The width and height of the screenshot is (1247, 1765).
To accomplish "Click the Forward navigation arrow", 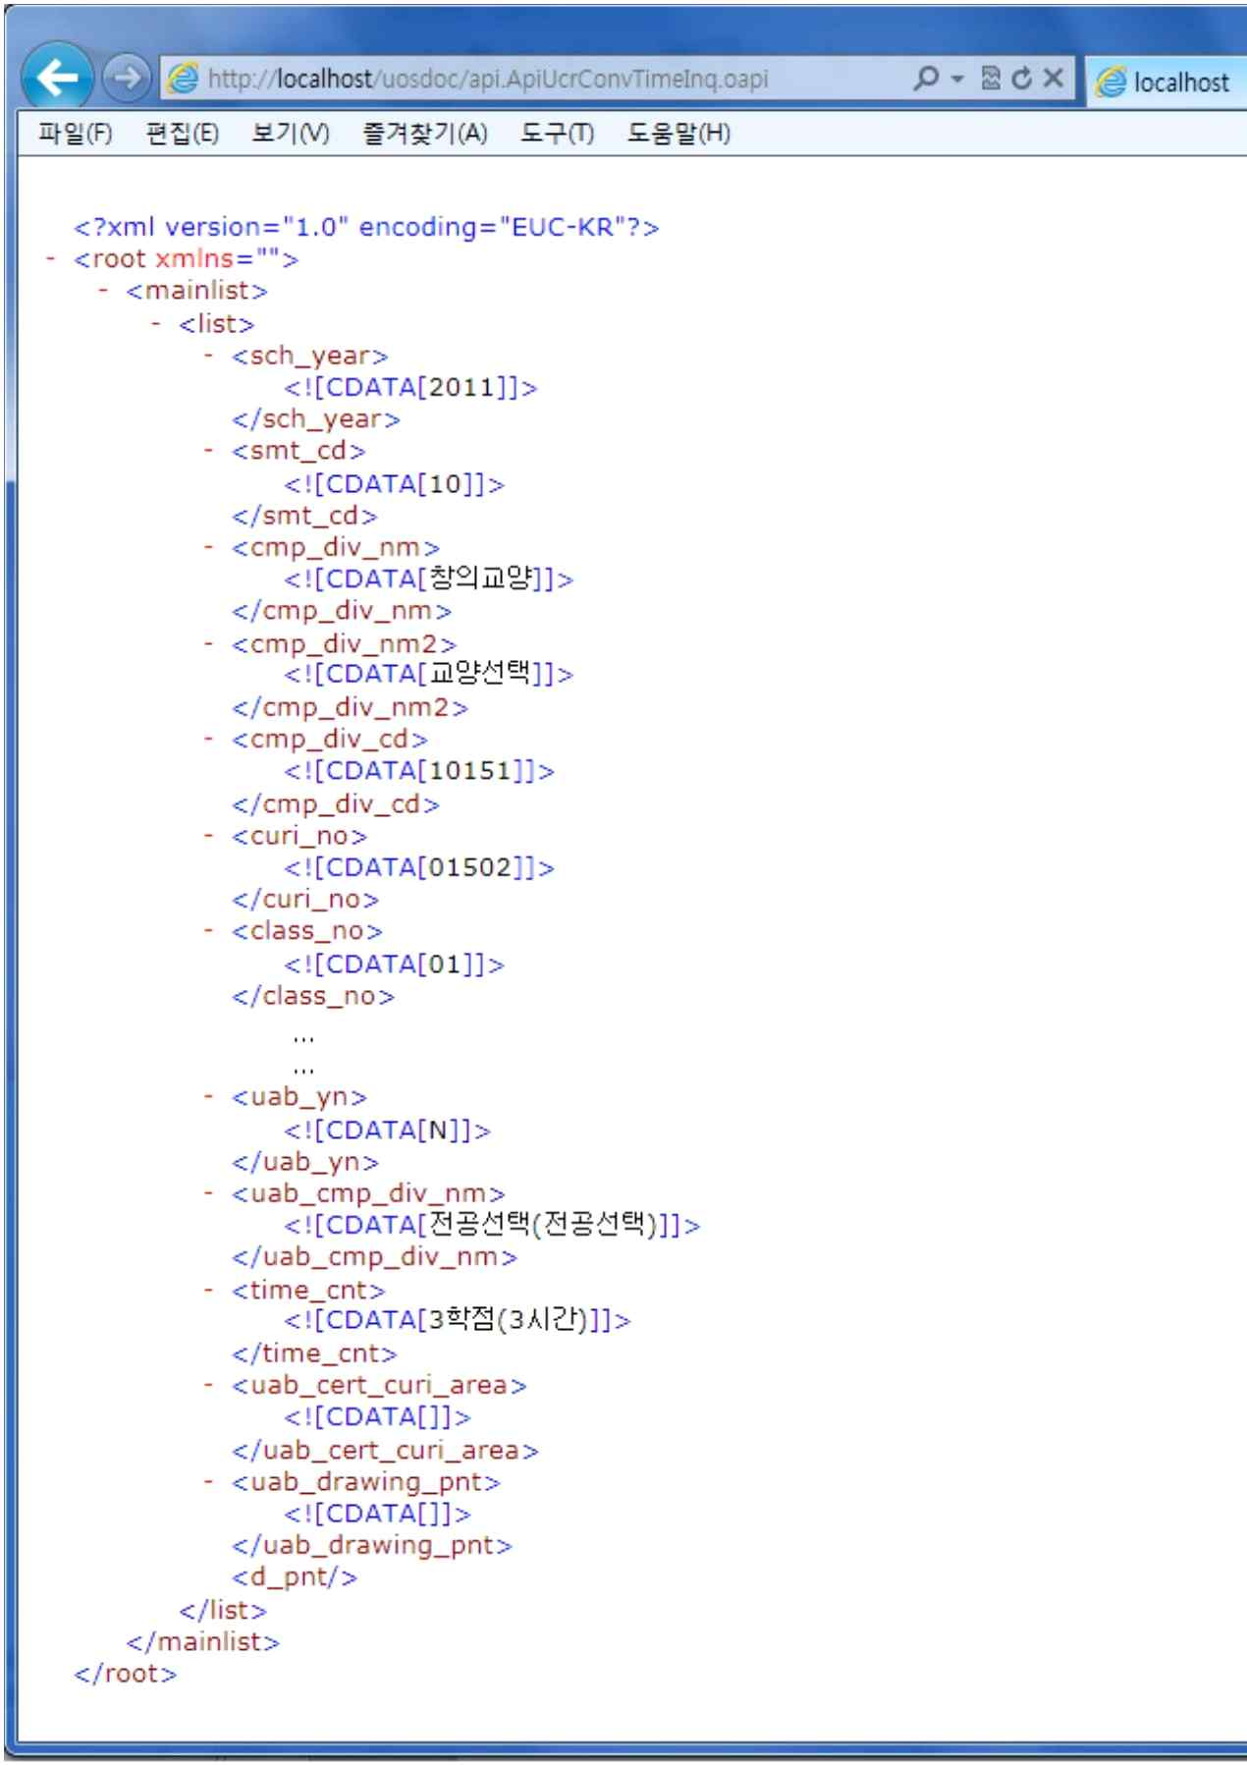I will (126, 77).
